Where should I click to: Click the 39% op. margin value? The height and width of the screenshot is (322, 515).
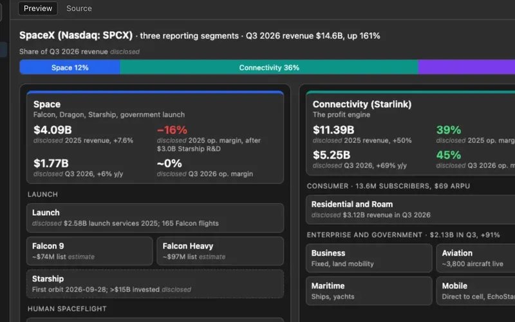pos(448,130)
